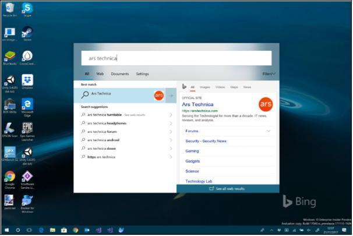The height and width of the screenshot is (236, 353).
Task: Open the Filters dropdown
Action: click(269, 73)
